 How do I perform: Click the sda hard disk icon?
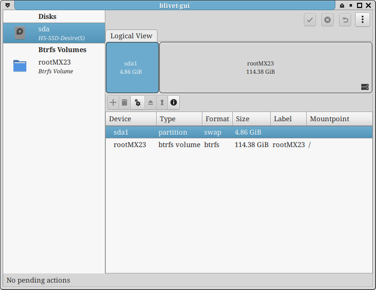[20, 33]
